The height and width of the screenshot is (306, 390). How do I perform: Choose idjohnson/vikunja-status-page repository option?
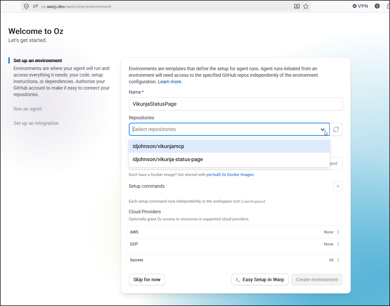click(229, 159)
